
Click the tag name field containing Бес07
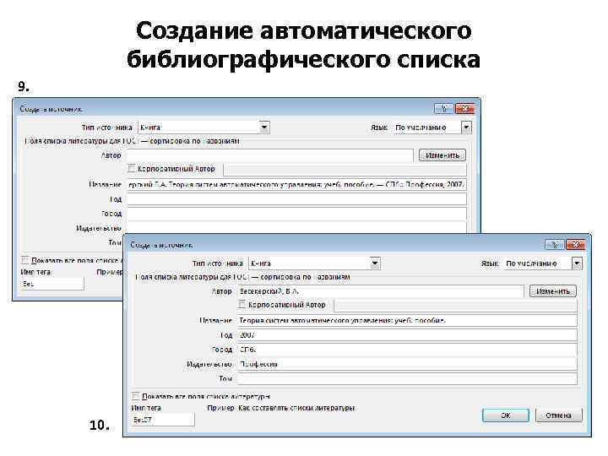point(163,420)
